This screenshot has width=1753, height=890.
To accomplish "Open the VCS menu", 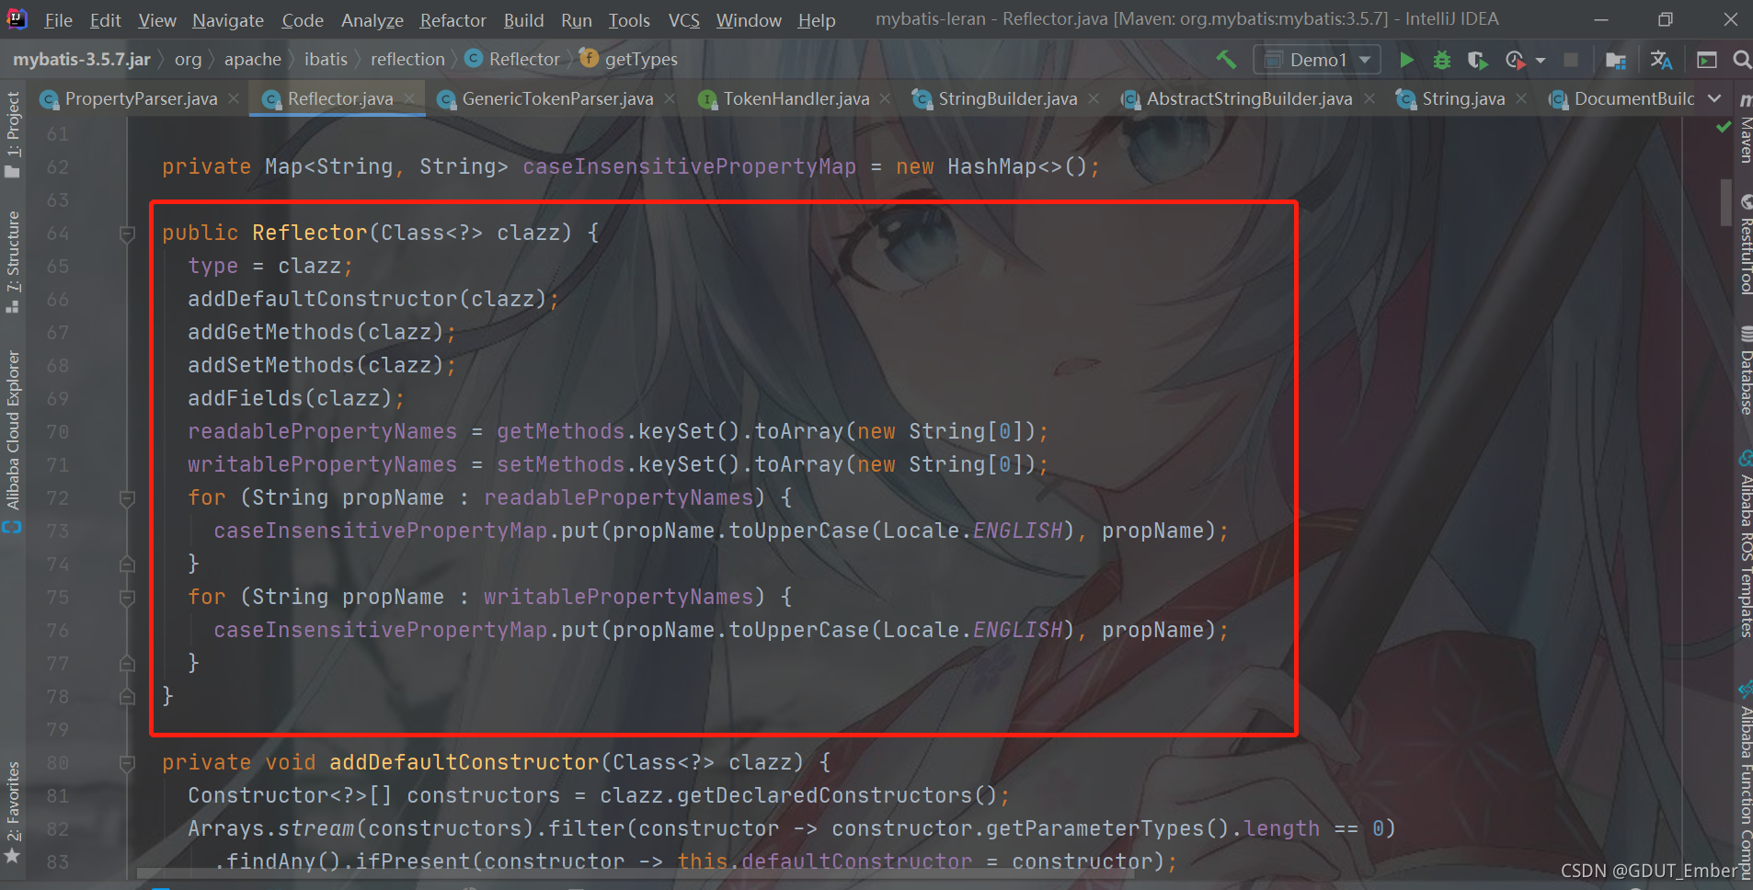I will point(683,20).
